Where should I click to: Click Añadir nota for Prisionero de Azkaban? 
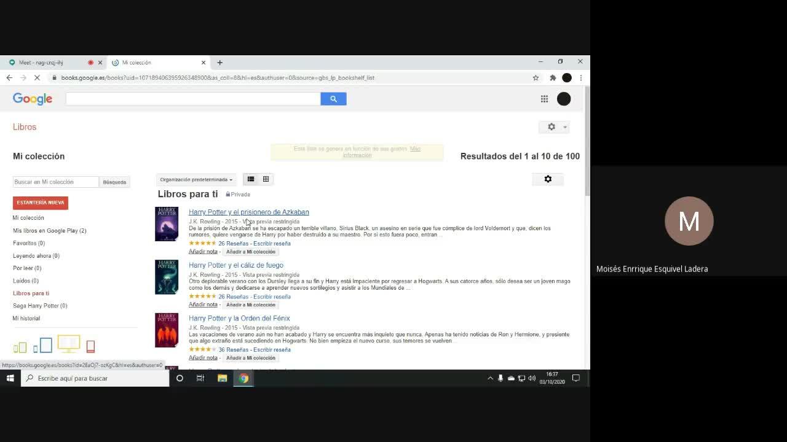[203, 252]
